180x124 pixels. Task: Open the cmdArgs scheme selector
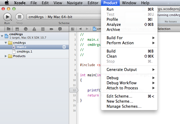click(36, 17)
